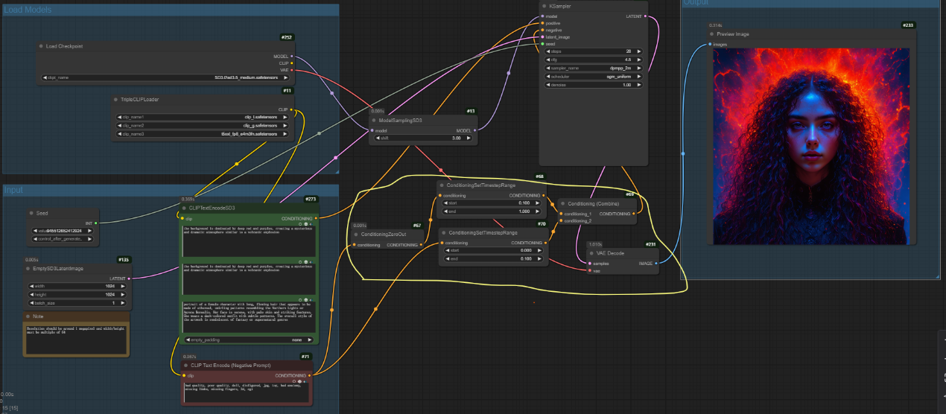
Task: Toggle the Note node collapse dot
Action: pos(28,316)
